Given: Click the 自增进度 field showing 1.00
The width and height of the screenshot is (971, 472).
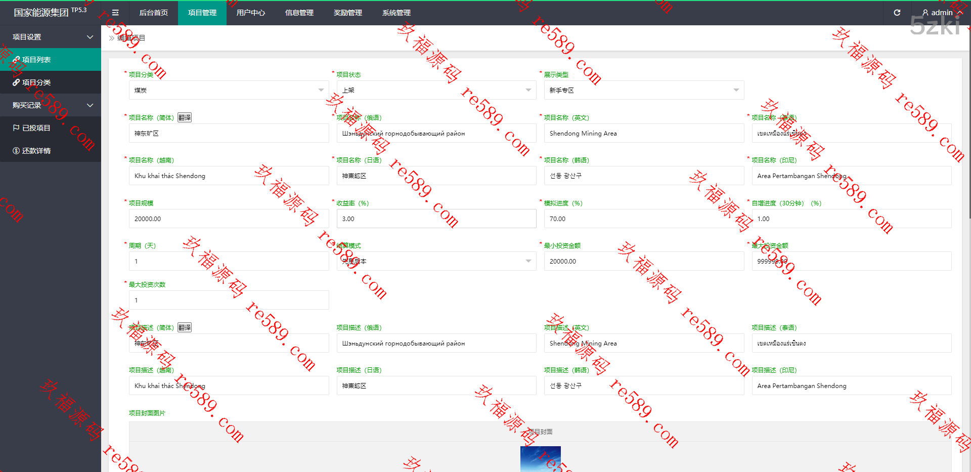Looking at the screenshot, I should click(852, 219).
